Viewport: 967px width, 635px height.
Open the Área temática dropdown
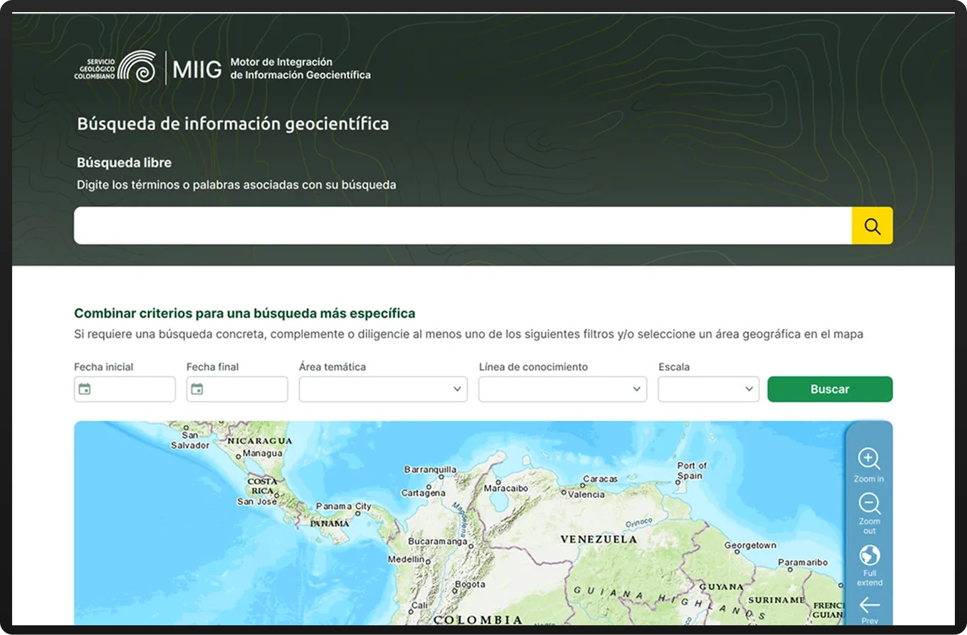[383, 389]
